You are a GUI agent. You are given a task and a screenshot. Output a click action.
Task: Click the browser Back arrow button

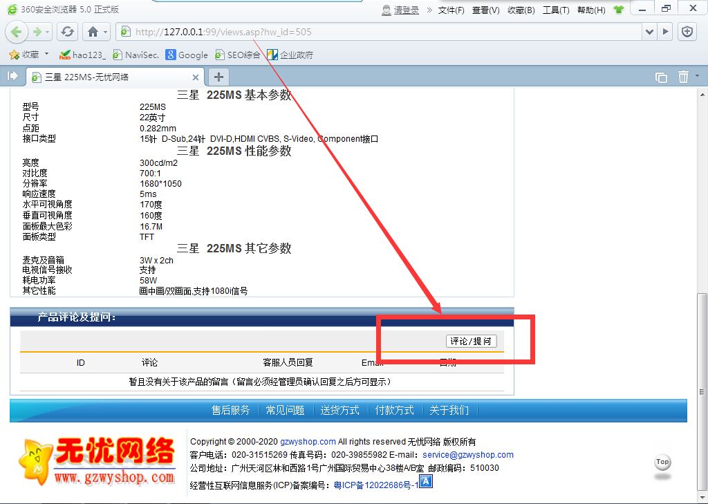click(17, 32)
